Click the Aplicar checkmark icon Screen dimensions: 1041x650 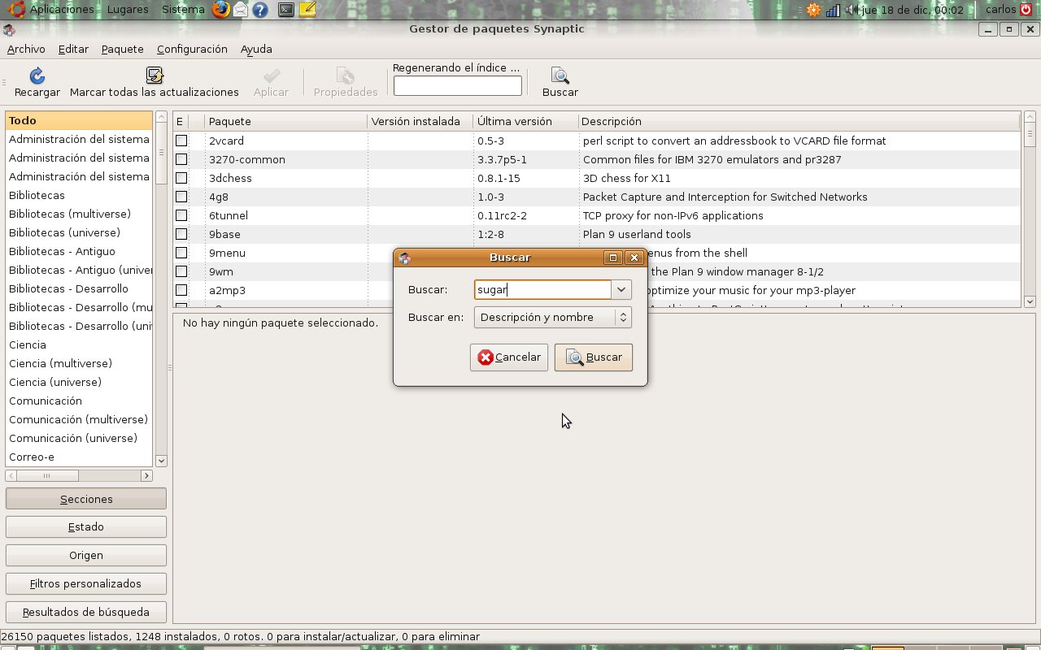point(271,76)
